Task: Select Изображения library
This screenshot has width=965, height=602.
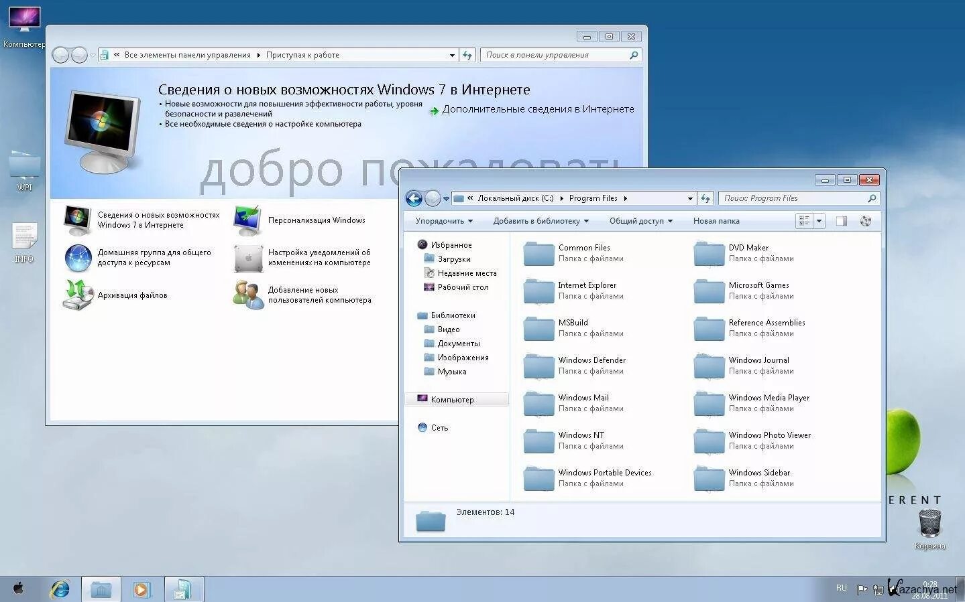Action: (x=456, y=358)
